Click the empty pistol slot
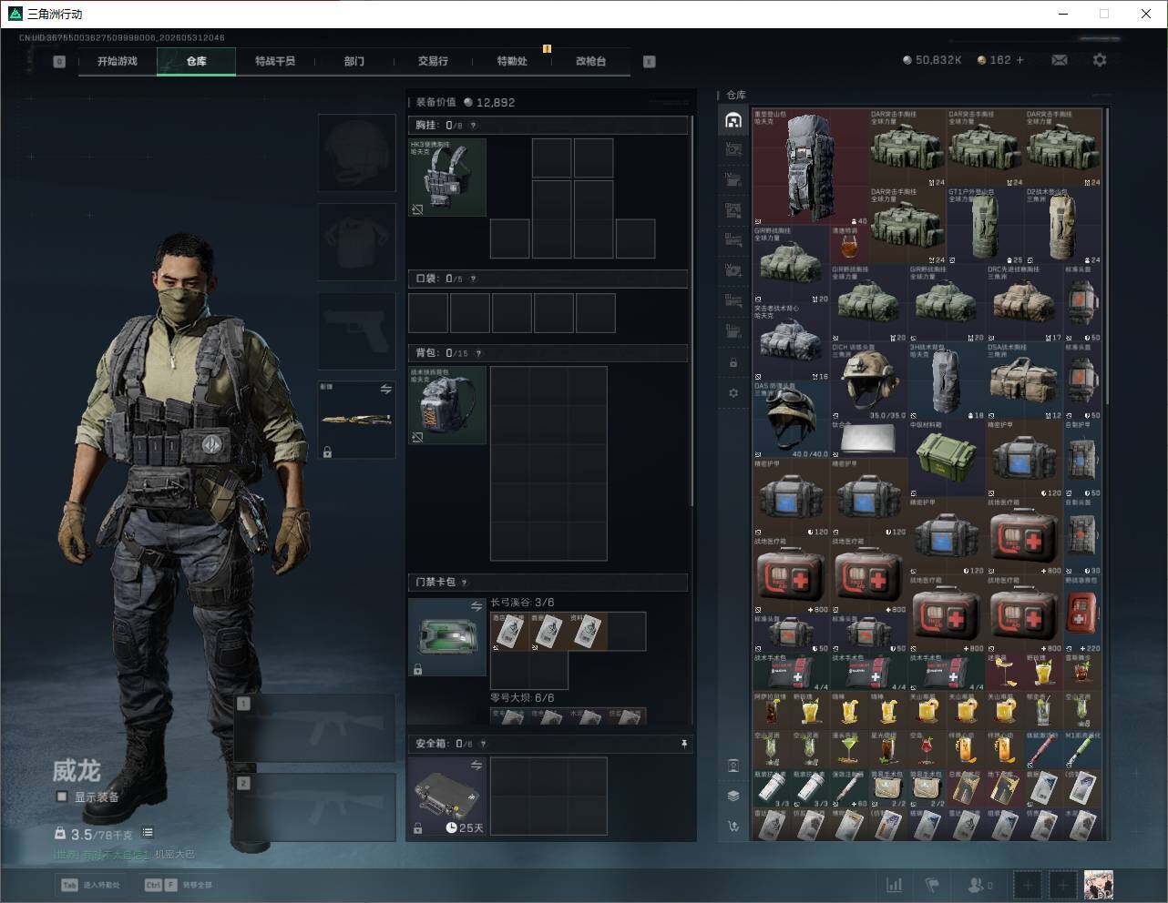 [357, 330]
